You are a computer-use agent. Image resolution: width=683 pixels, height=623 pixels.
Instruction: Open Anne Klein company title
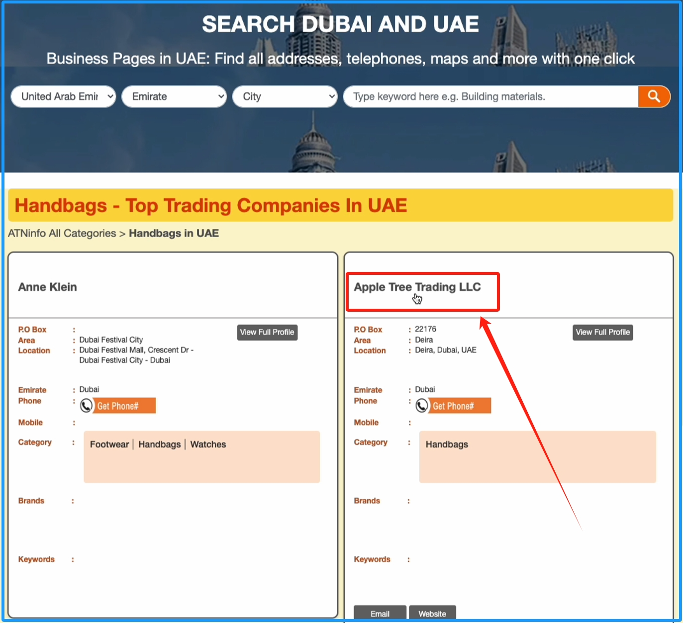(x=48, y=287)
